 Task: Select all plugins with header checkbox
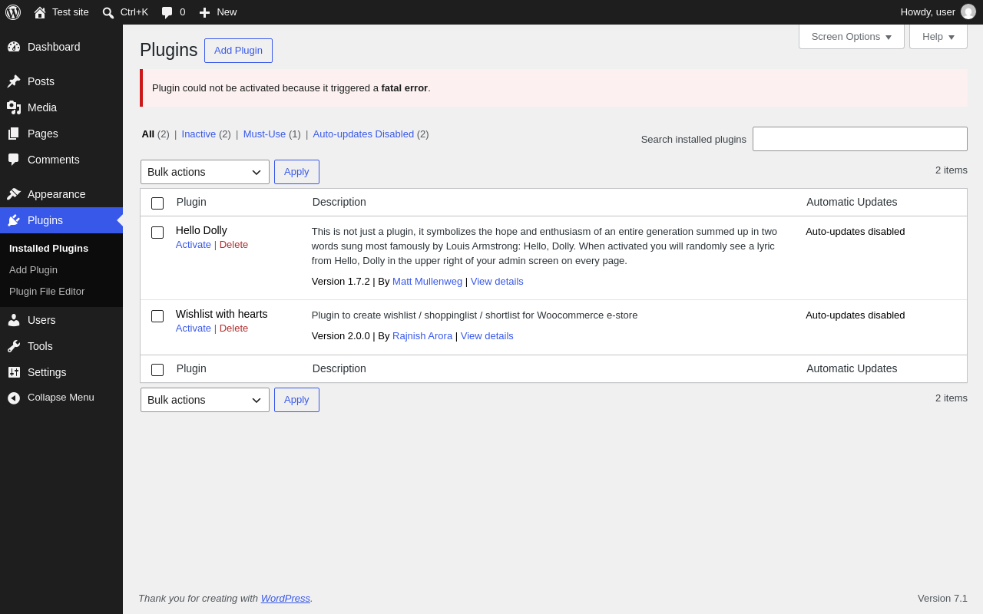(157, 203)
